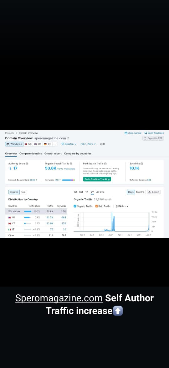The image size is (169, 368).
Task: Open the Growth report tab
Action: [53, 153]
